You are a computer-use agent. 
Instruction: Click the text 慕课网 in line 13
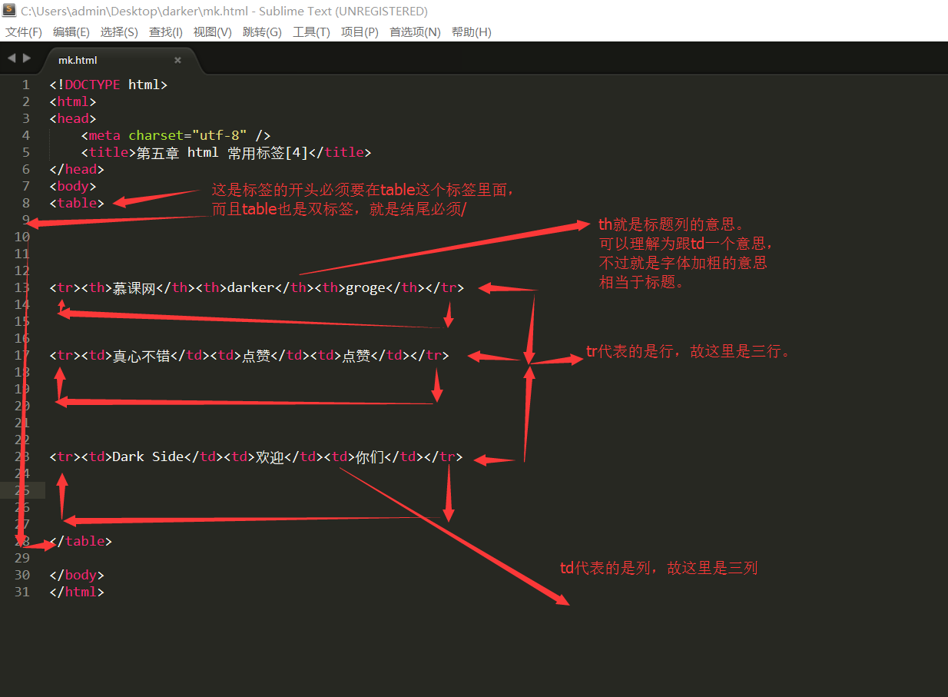[134, 287]
